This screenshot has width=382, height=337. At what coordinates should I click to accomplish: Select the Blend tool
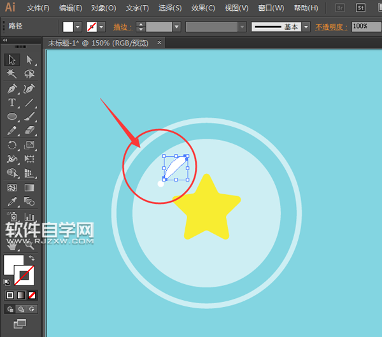[29, 202]
